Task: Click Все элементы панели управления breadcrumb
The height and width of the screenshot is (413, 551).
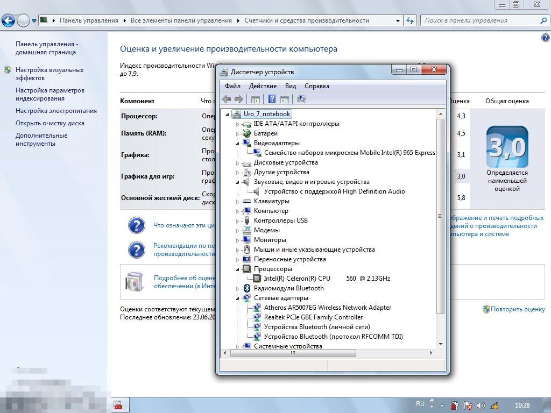Action: coord(181,20)
